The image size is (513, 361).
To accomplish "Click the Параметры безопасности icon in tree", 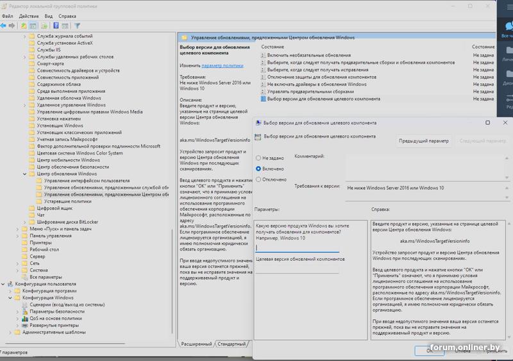I will click(25, 311).
